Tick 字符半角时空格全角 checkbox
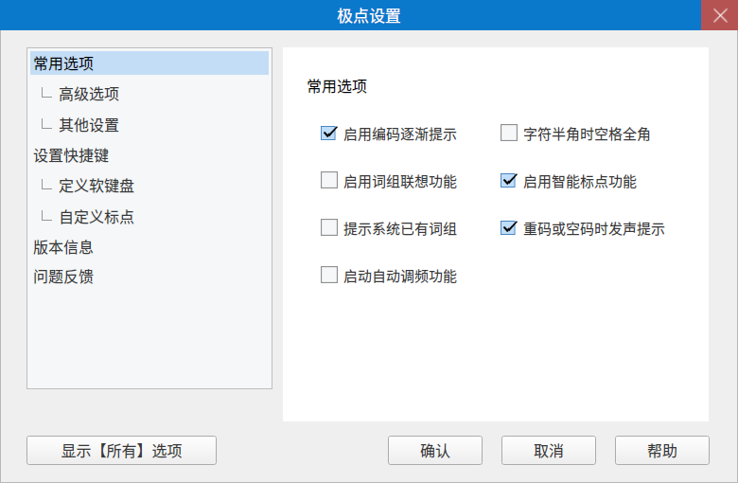This screenshot has height=483, width=738. click(x=509, y=134)
